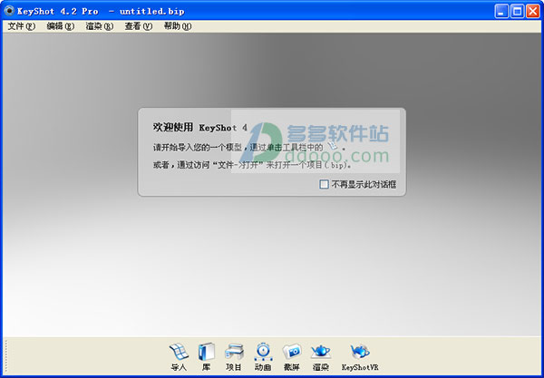Open the 文件 (File) menu
This screenshot has height=378, width=544.
point(22,26)
